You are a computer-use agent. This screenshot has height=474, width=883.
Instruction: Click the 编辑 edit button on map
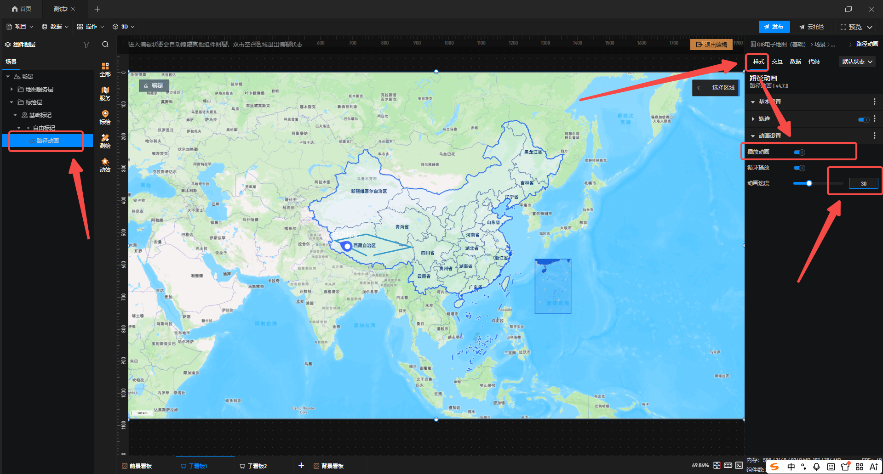tap(154, 85)
